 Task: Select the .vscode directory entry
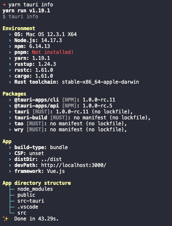(28, 207)
